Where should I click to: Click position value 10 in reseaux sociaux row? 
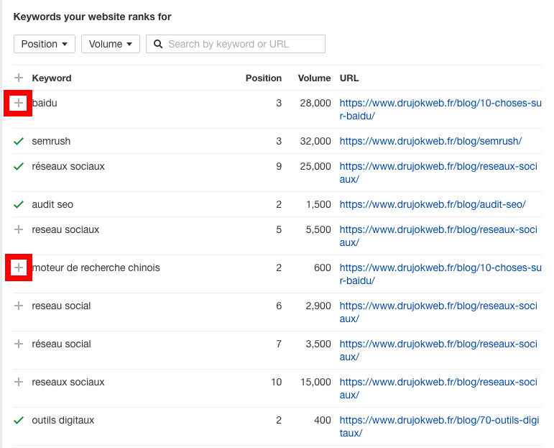coord(277,382)
